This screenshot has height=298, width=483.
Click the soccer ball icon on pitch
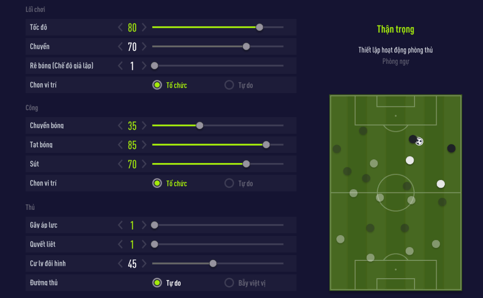419,141
